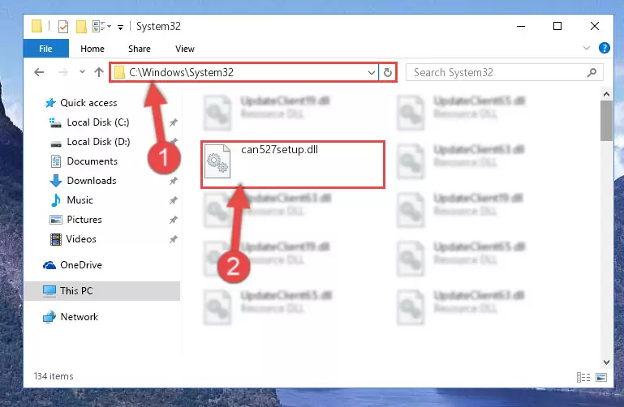Screen dimensions: 624x407
Task: Click the New Folder icon in quick access toolbar
Action: point(81,27)
